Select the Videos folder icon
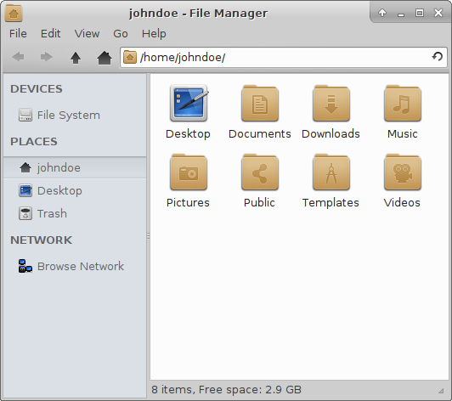The width and height of the screenshot is (452, 401). (x=403, y=172)
